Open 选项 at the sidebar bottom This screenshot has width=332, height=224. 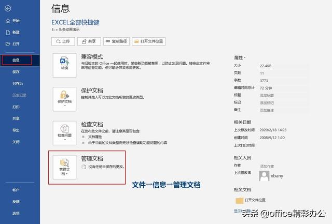point(16,214)
